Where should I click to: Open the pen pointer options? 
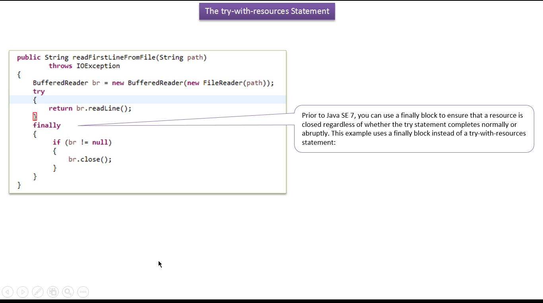click(x=38, y=292)
